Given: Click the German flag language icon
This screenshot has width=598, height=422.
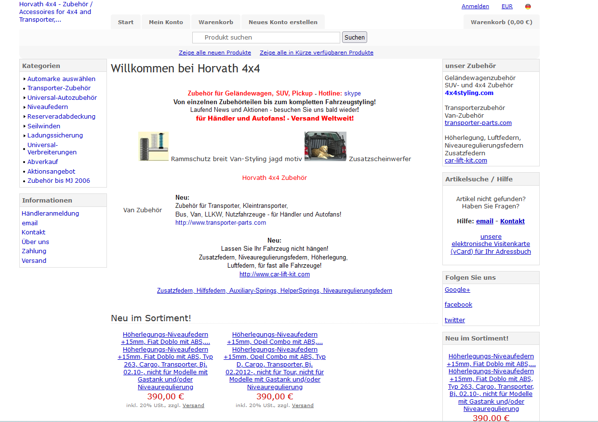Looking at the screenshot, I should tap(528, 7).
